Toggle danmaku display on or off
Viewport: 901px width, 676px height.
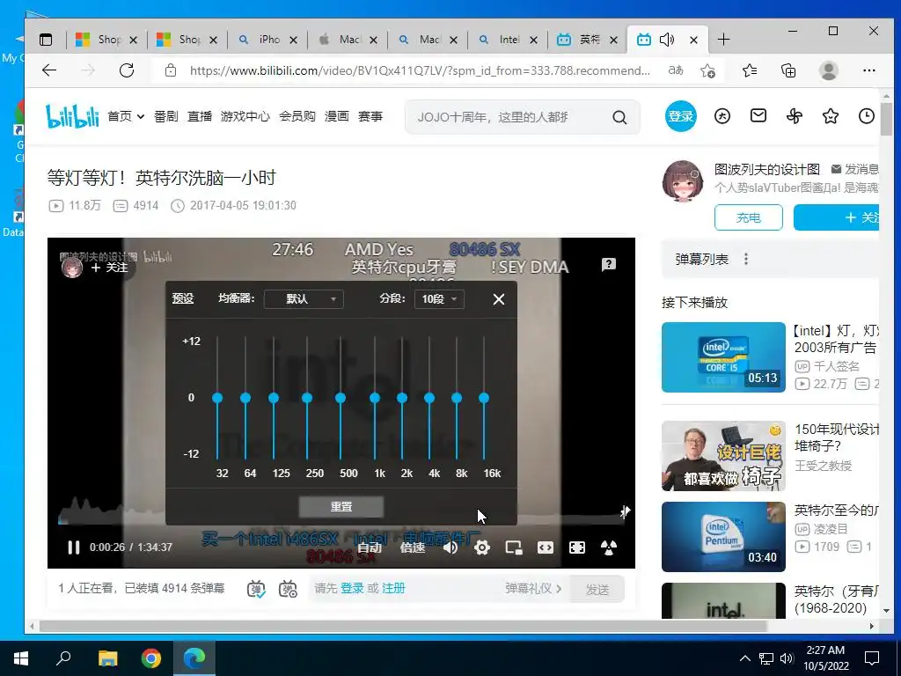256,589
